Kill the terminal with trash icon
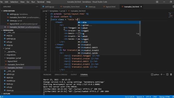This screenshot has width=174, height=98. click(x=171, y=74)
